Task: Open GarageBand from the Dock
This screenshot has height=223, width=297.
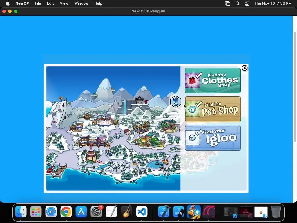Action: click(126, 211)
